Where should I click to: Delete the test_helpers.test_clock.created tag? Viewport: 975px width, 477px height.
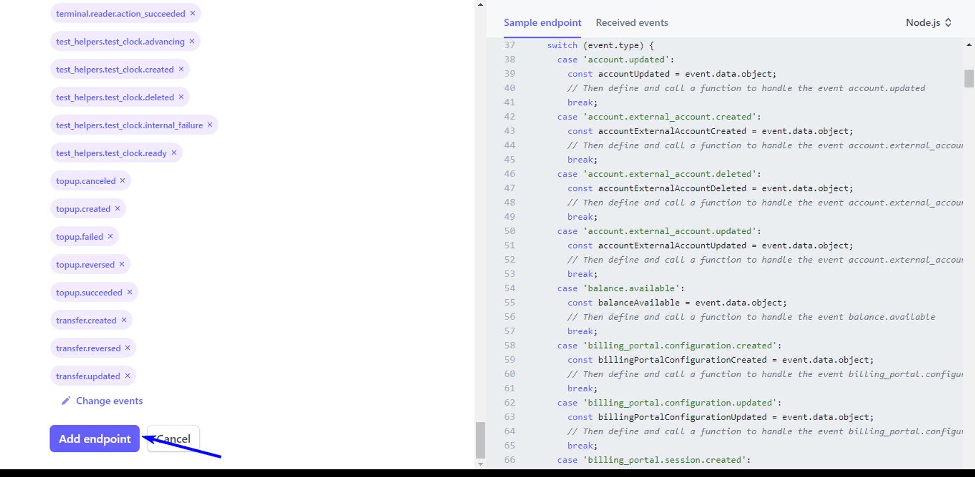click(x=181, y=69)
